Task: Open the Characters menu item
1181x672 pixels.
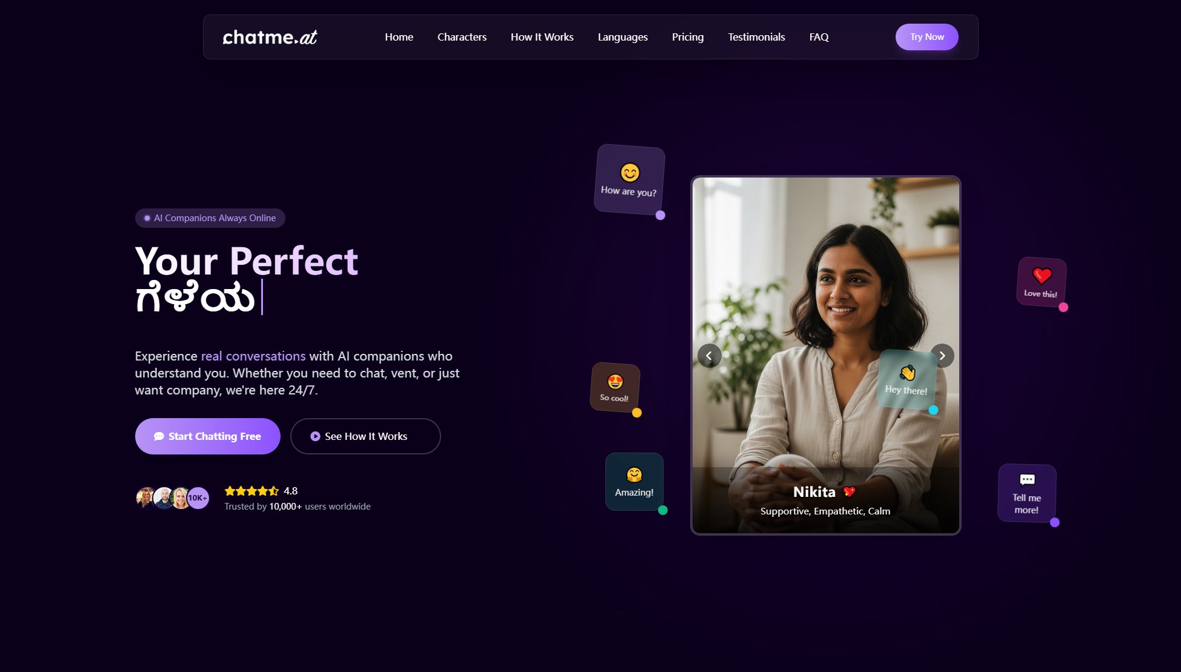Action: pos(462,37)
